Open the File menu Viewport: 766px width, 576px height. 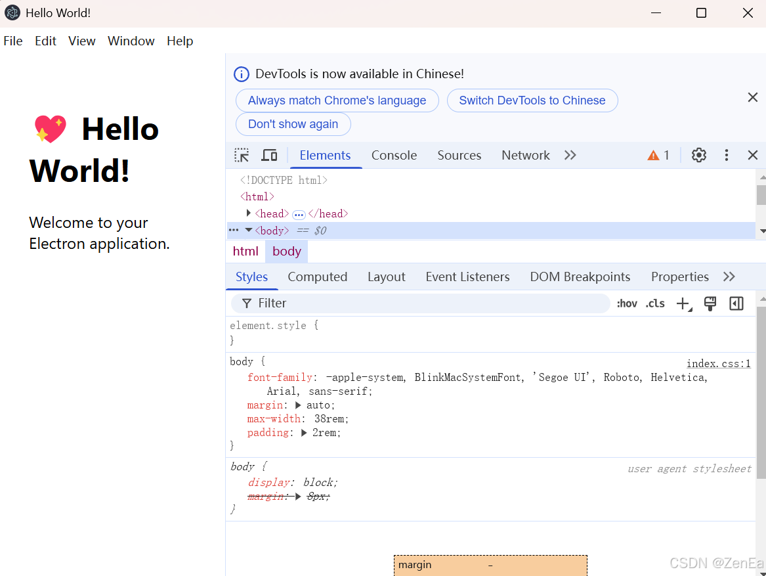click(12, 41)
